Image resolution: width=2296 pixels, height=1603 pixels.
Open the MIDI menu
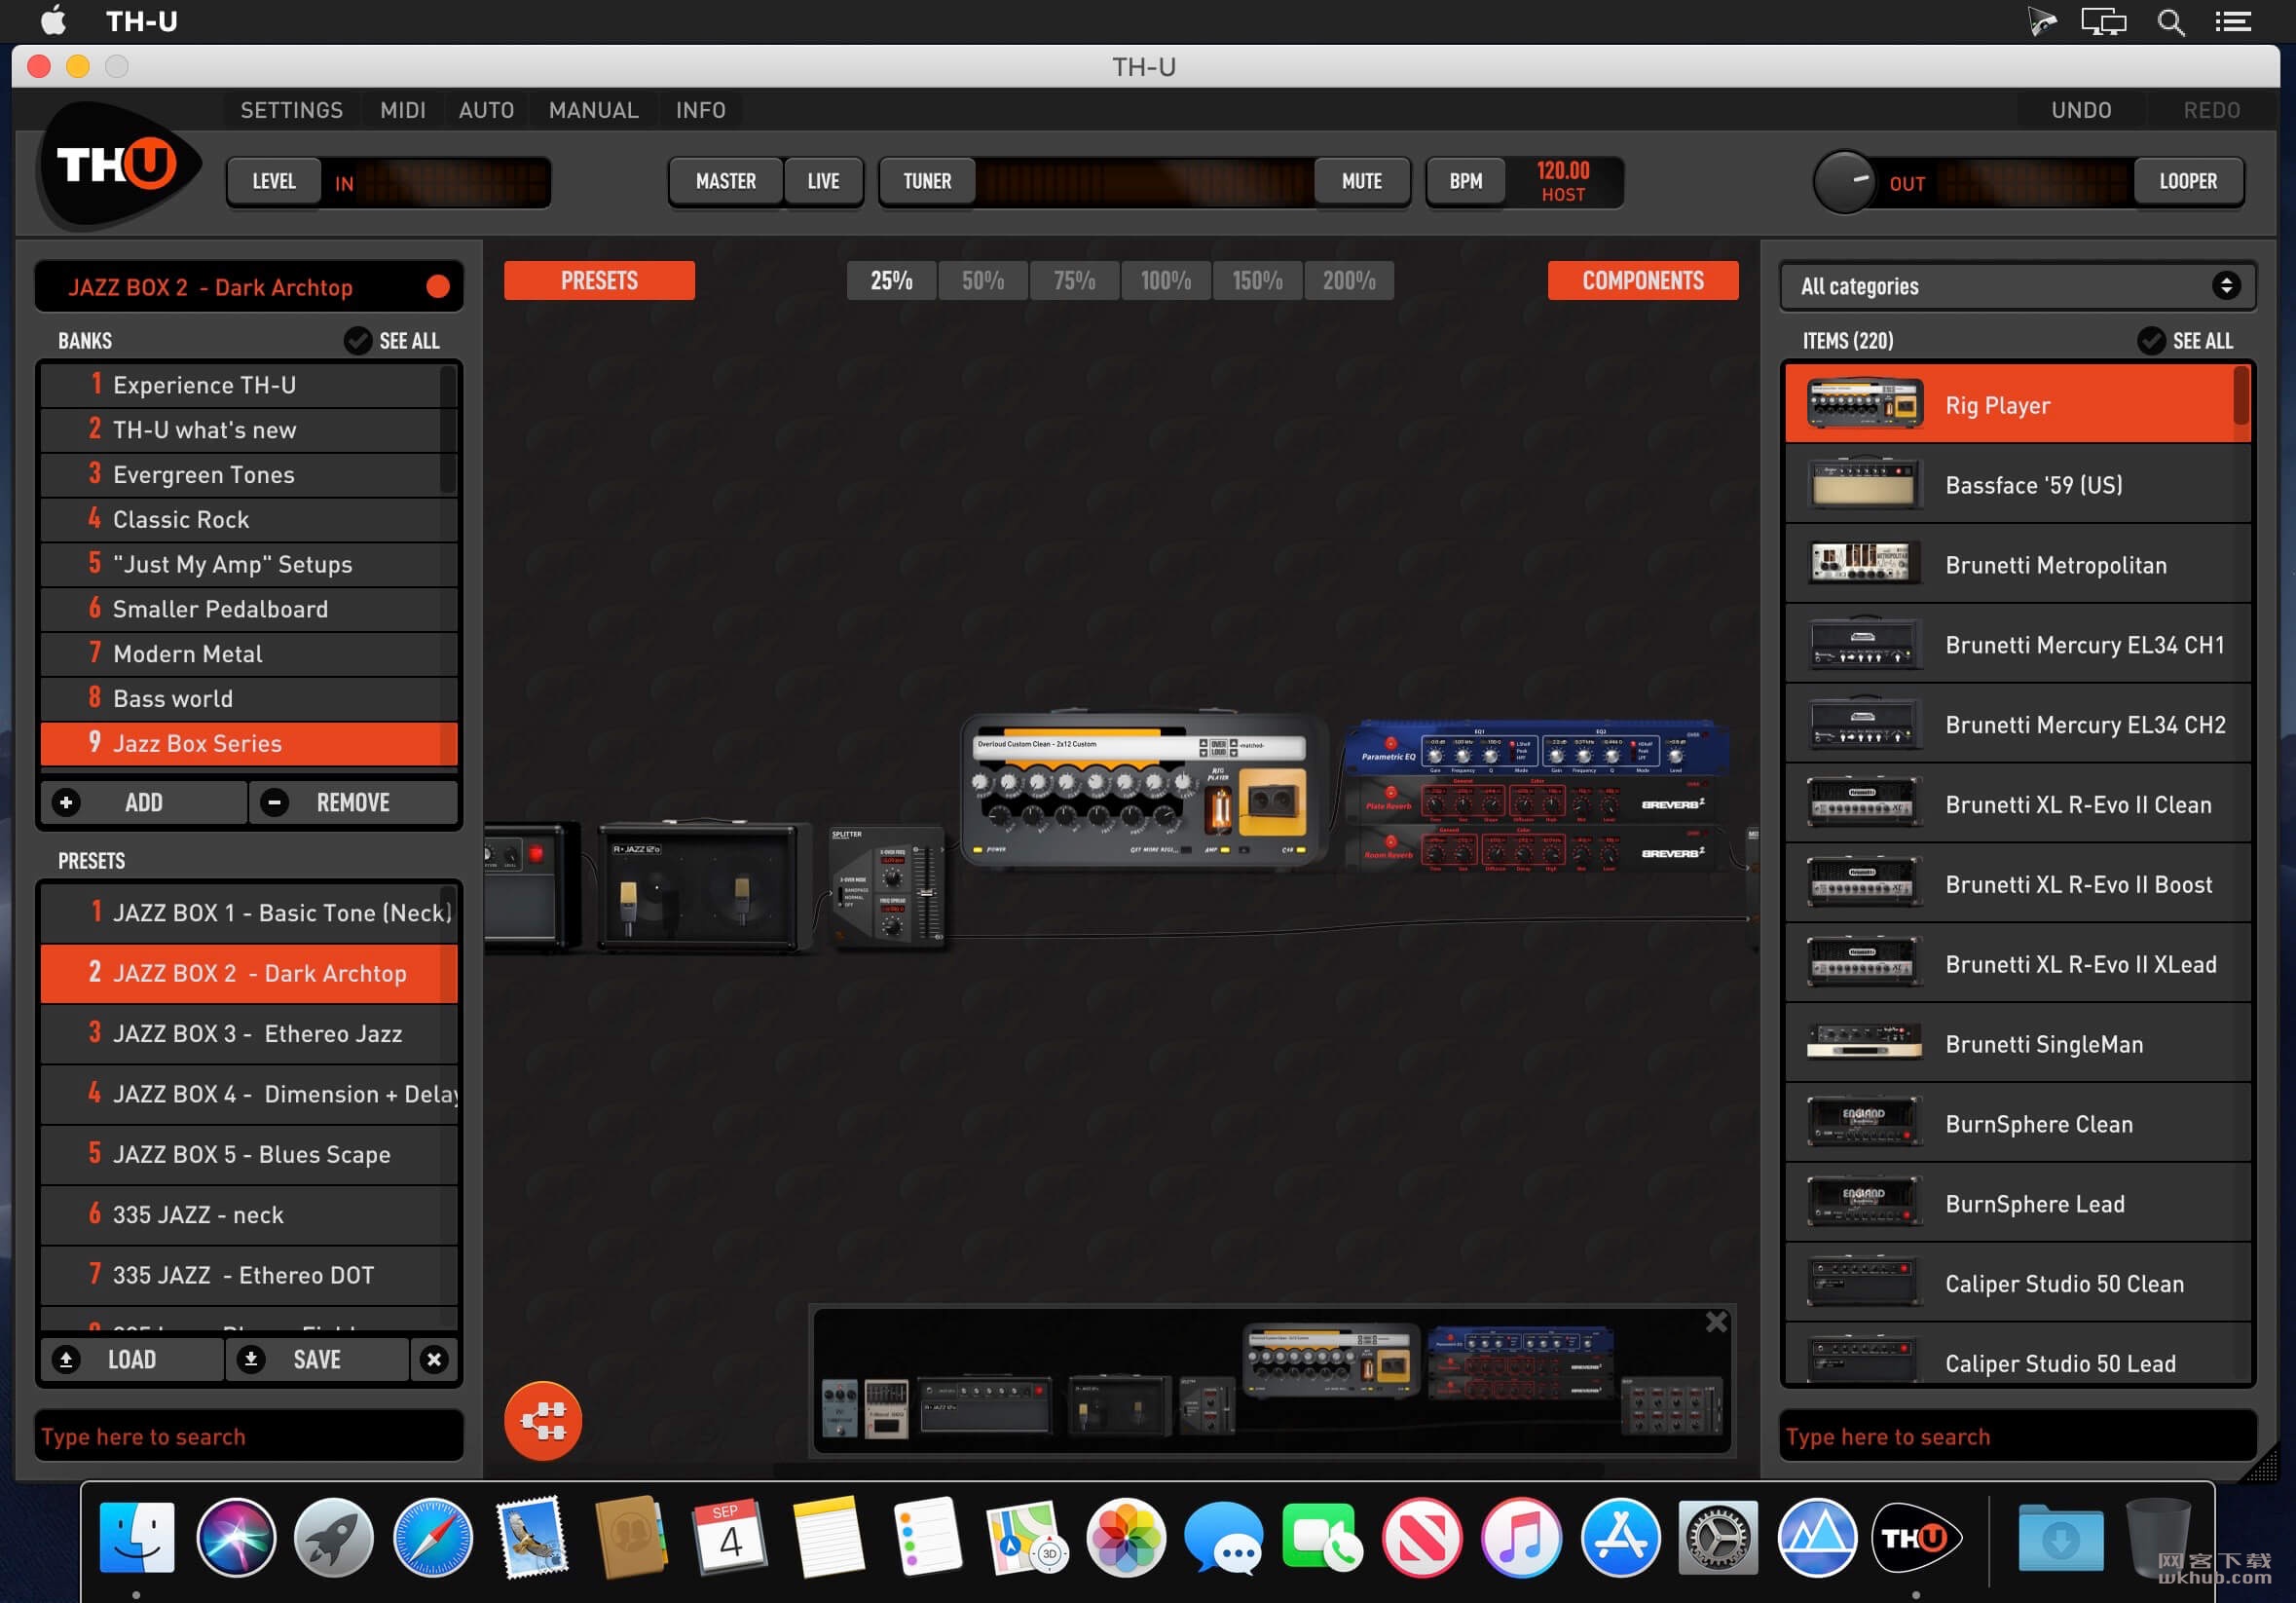[403, 110]
